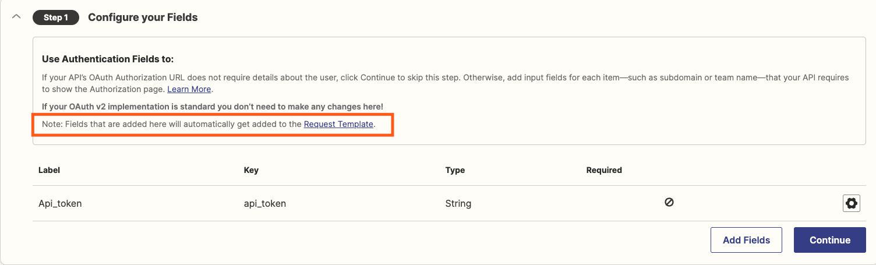876x265 pixels.
Task: Collapse the Step 1 section chevron
Action: tap(16, 17)
